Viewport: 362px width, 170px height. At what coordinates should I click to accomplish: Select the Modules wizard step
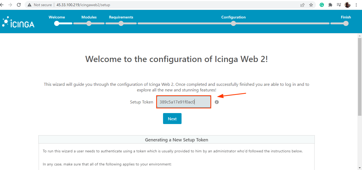89,23
